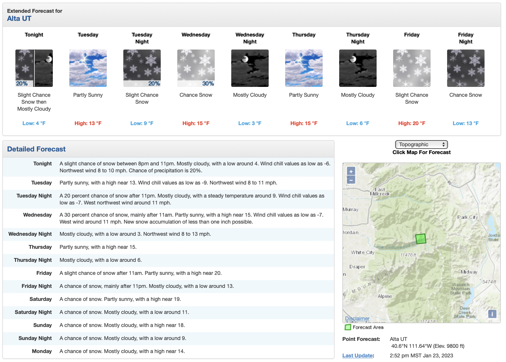The image size is (506, 362).
Task: Click 'Partly sunny, with a high near 15.' text
Action: pos(98,247)
